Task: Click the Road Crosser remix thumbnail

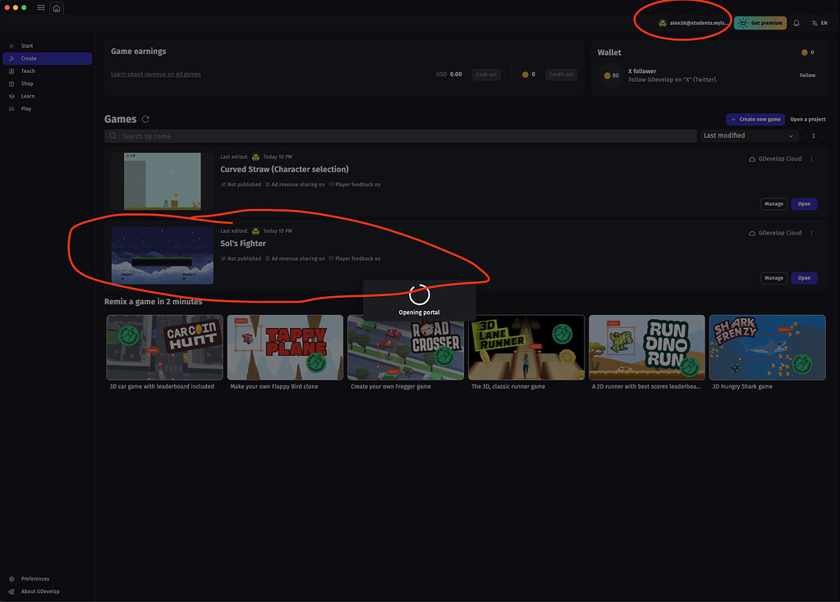Action: 405,347
